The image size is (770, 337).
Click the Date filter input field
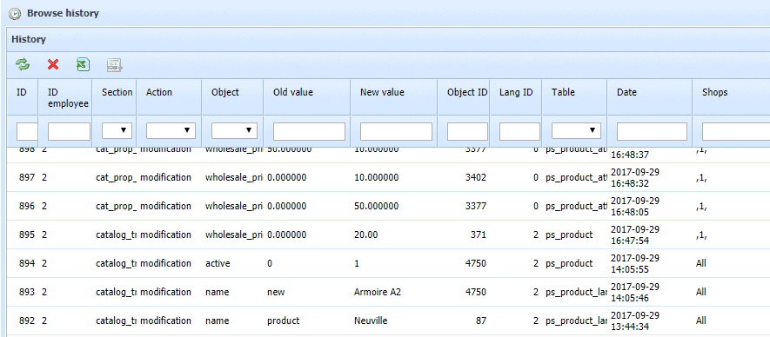coord(652,131)
